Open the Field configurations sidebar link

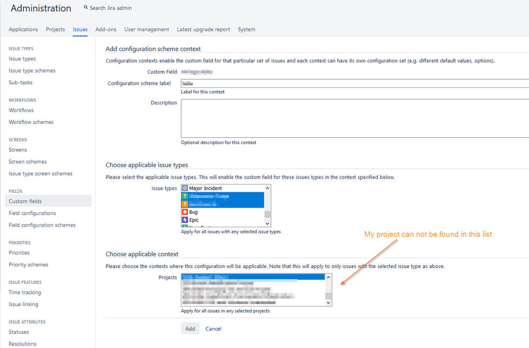[32, 213]
